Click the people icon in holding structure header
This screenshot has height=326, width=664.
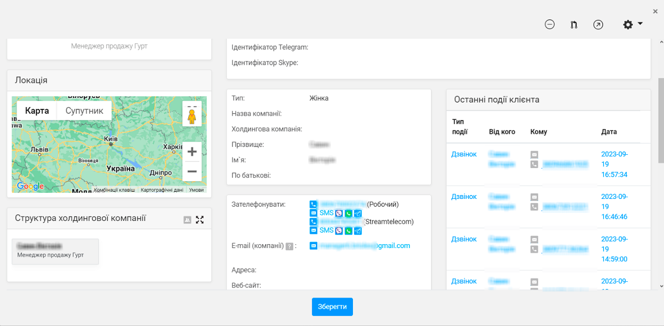click(187, 220)
